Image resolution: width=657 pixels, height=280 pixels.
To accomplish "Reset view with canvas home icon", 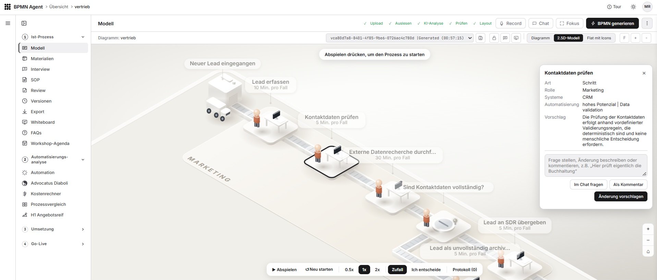I will 648,251.
